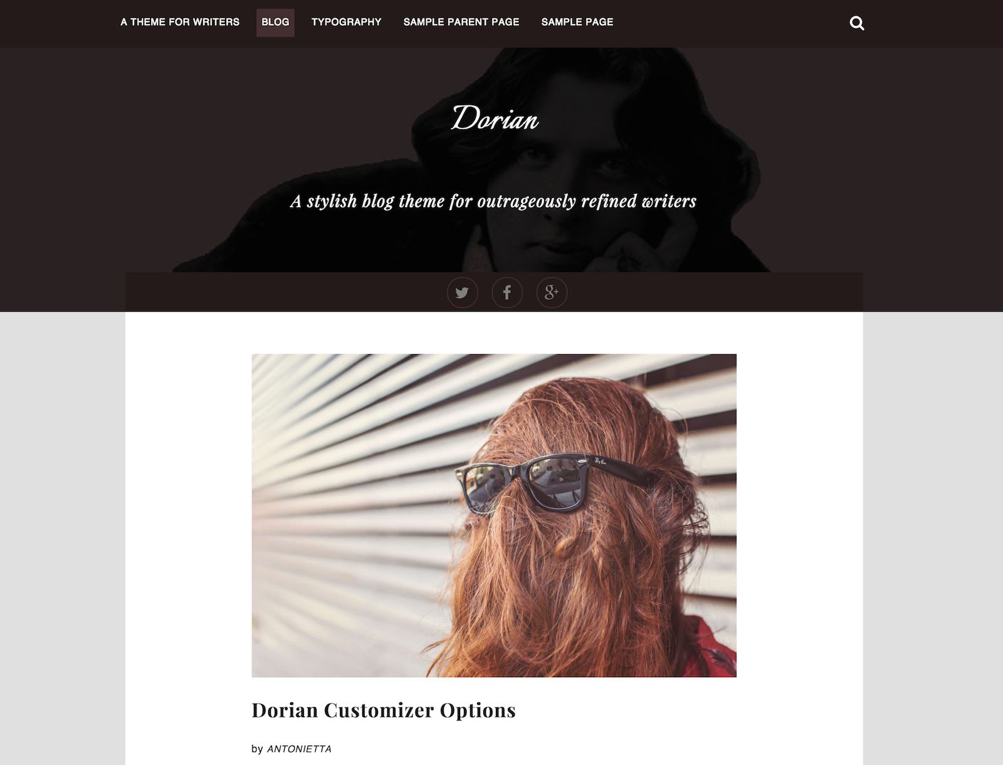Click the Dorian site title
Image resolution: width=1003 pixels, height=765 pixels.
coord(495,119)
